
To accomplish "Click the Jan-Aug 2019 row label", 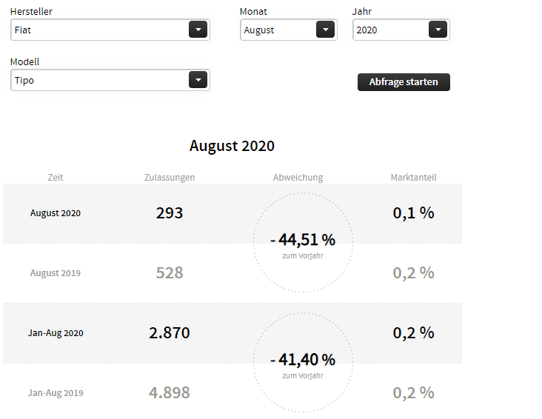I will pos(56,393).
